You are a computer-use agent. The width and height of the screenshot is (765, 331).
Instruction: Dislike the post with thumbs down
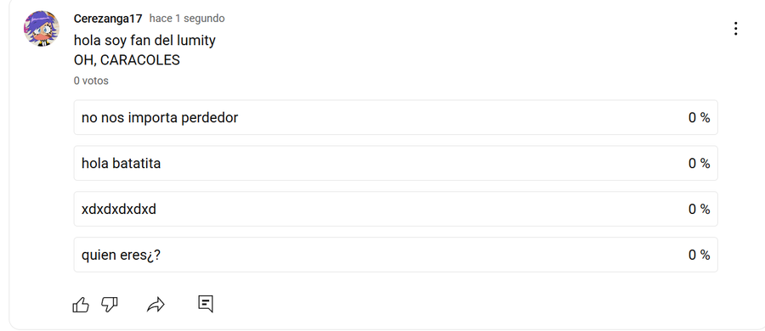[110, 305]
